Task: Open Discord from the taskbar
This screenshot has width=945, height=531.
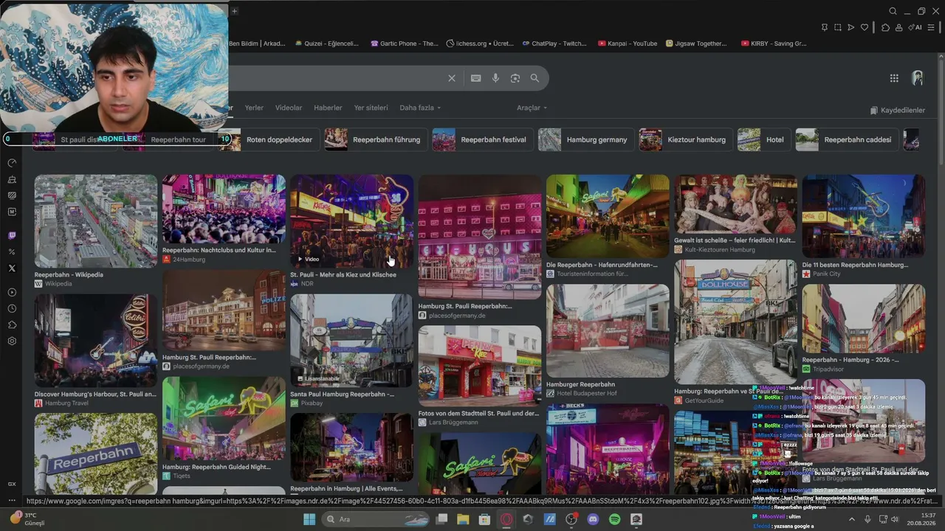Action: 593,519
